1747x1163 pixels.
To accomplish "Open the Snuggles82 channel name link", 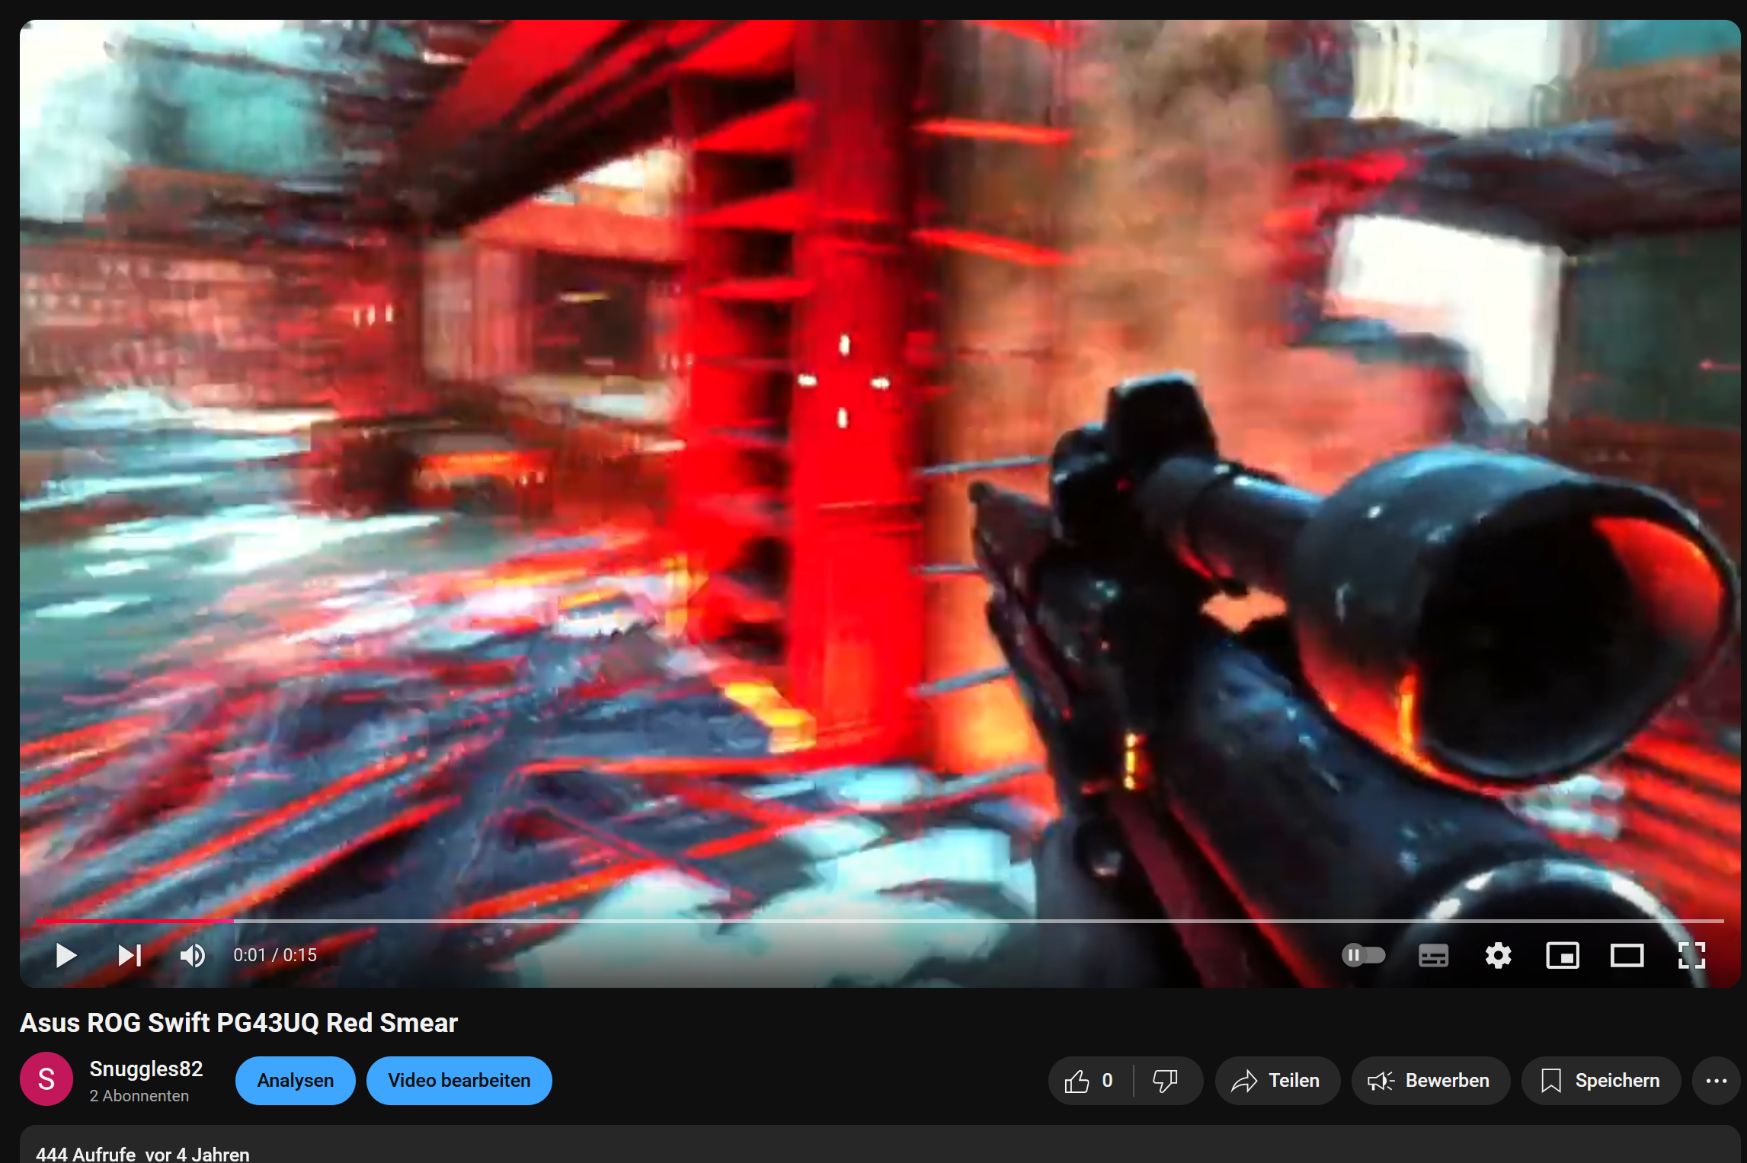I will coord(146,1069).
